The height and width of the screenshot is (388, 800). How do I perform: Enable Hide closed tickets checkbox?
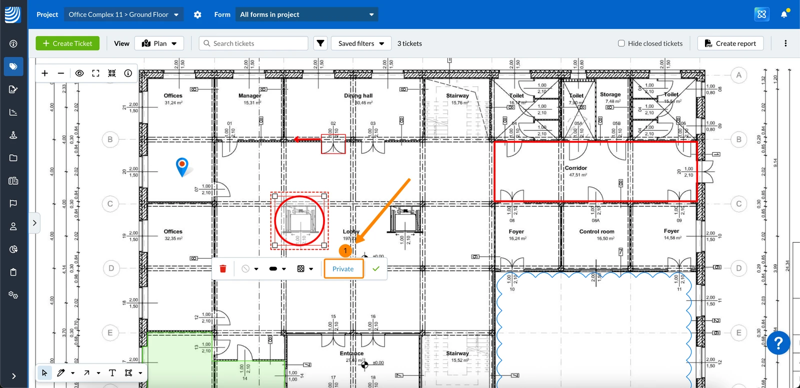coord(621,43)
